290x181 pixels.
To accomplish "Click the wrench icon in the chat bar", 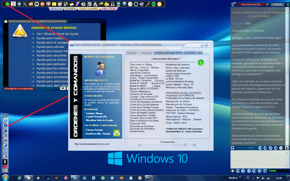I will click(270, 148).
